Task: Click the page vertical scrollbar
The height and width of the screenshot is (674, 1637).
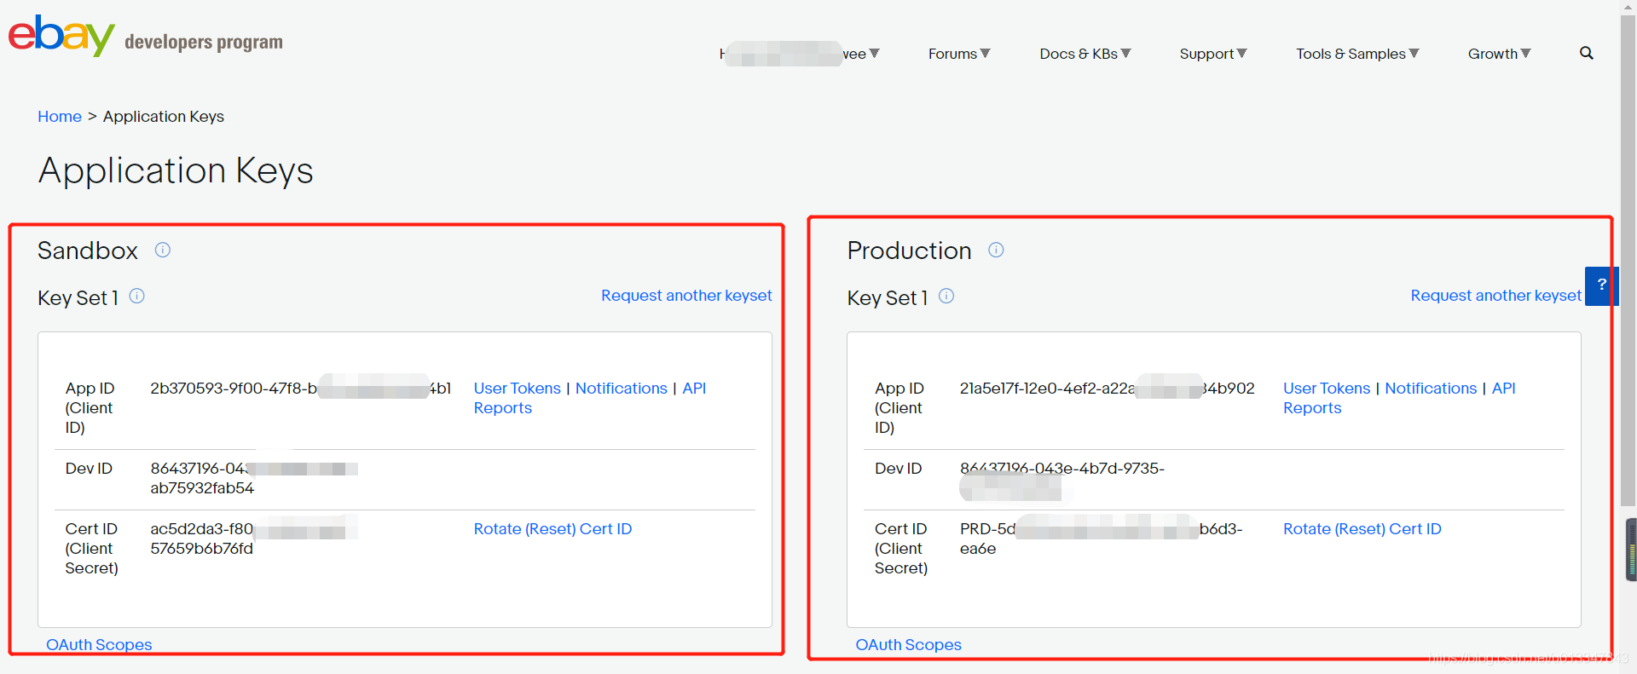Action: click(1628, 260)
